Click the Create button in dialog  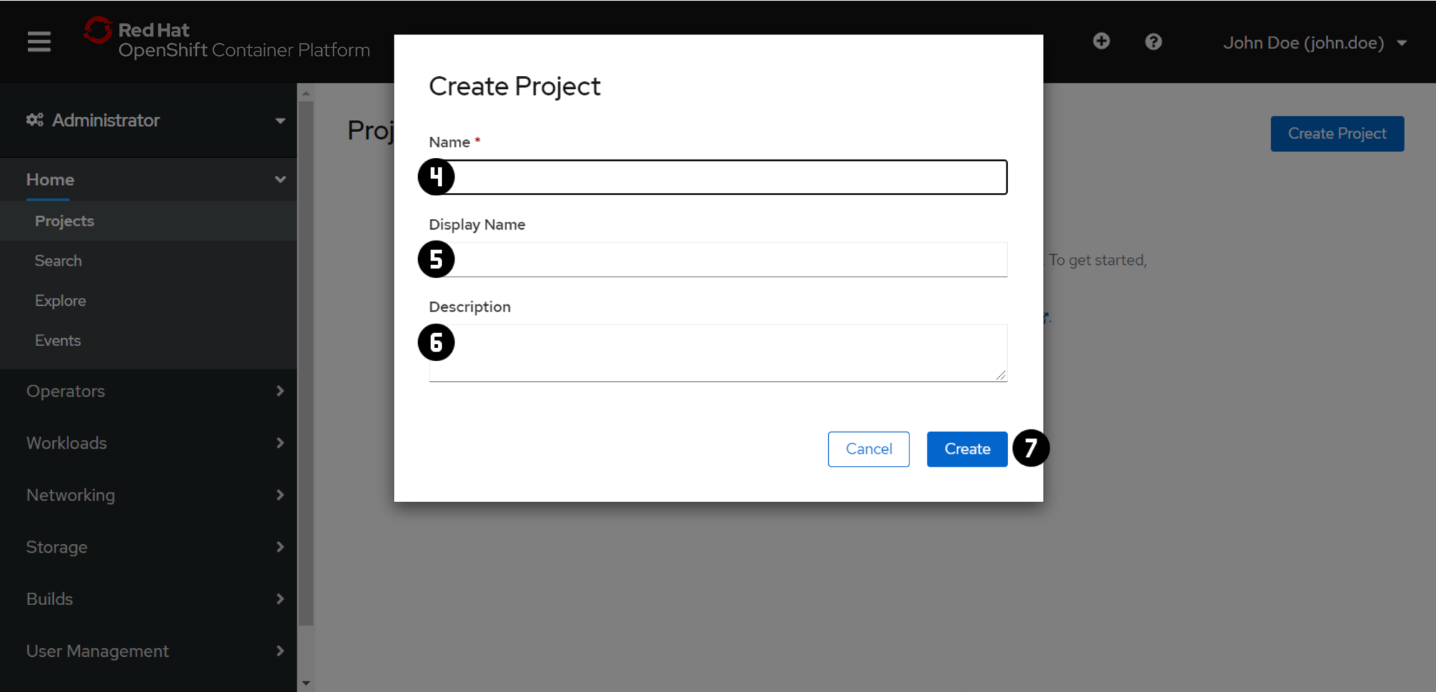click(967, 449)
